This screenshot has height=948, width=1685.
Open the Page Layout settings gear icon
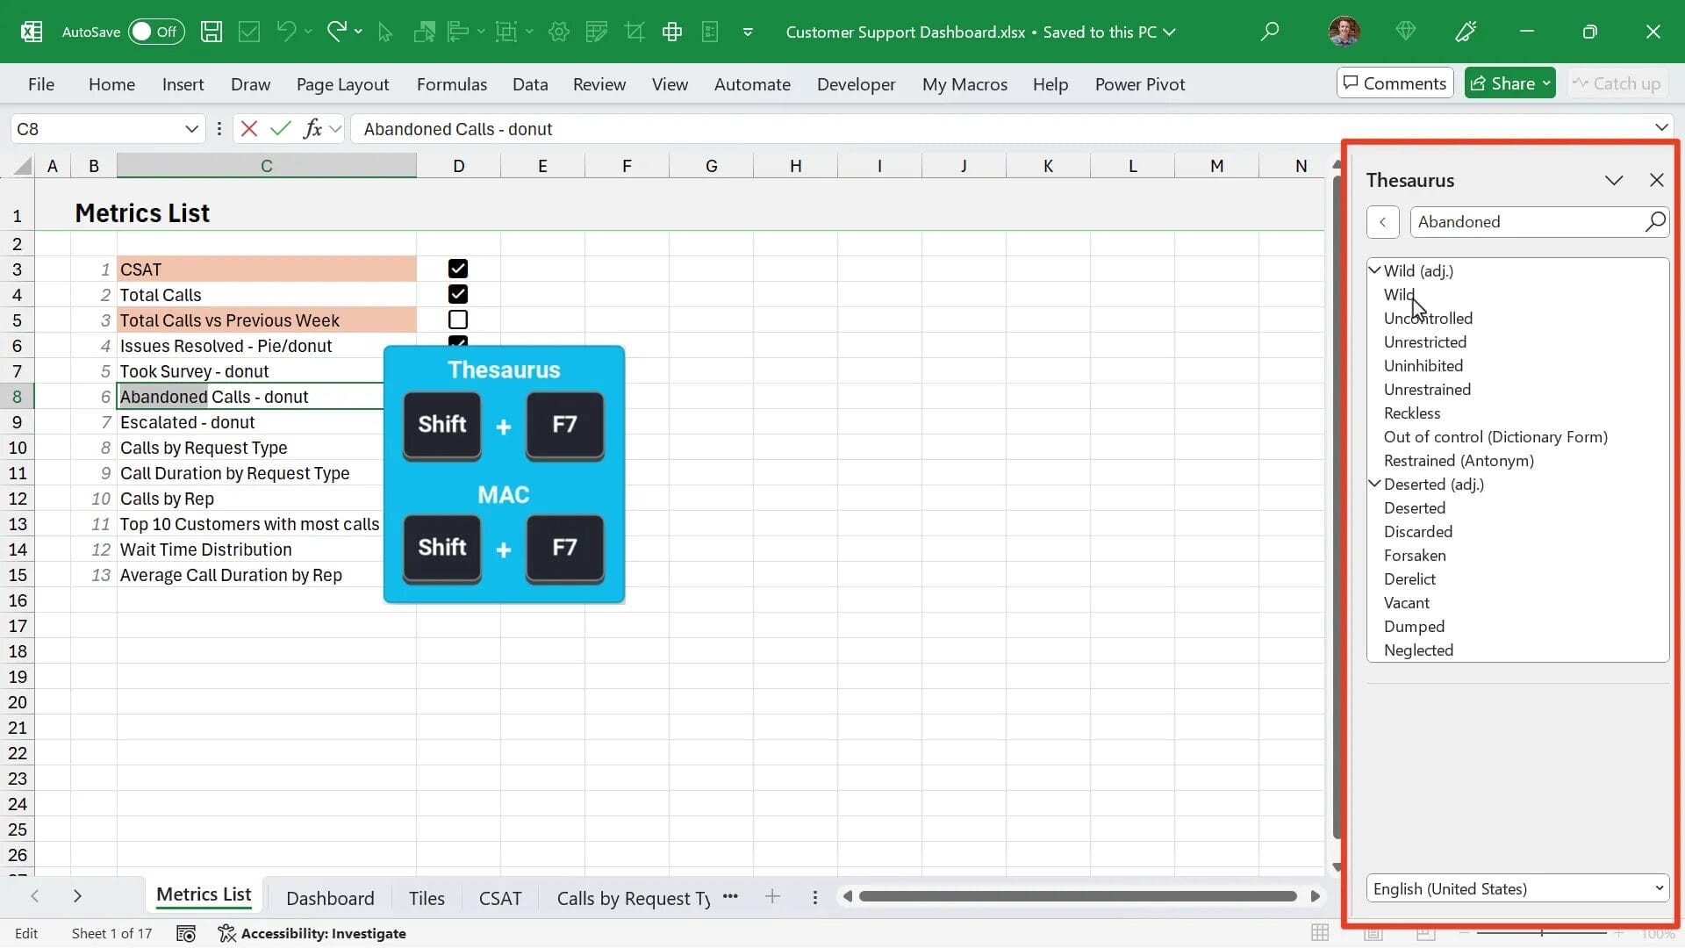click(558, 31)
